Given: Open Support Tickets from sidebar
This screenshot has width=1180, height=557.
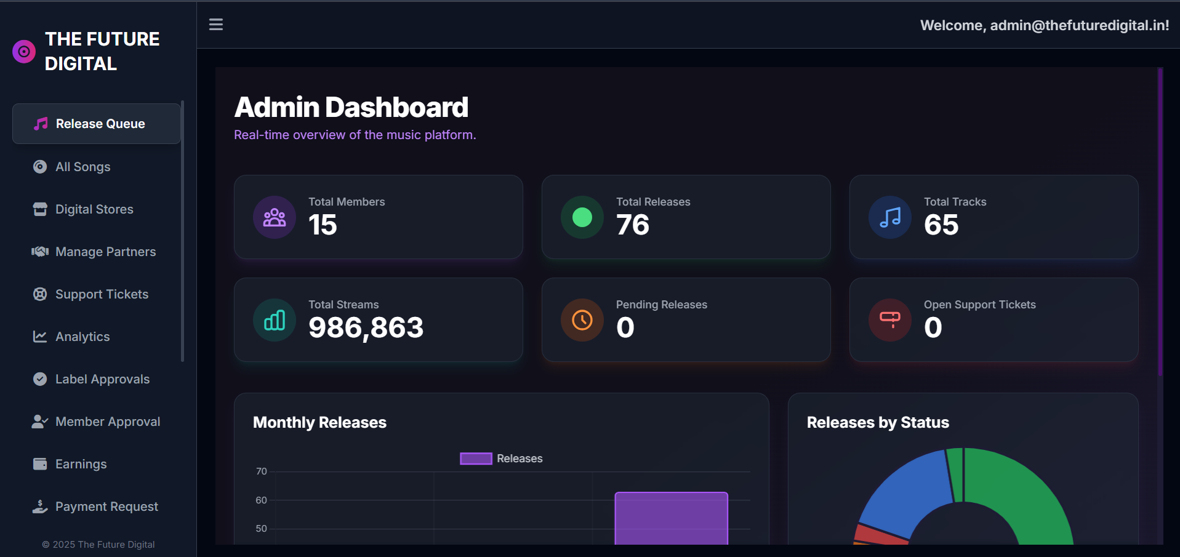Looking at the screenshot, I should click(x=102, y=294).
